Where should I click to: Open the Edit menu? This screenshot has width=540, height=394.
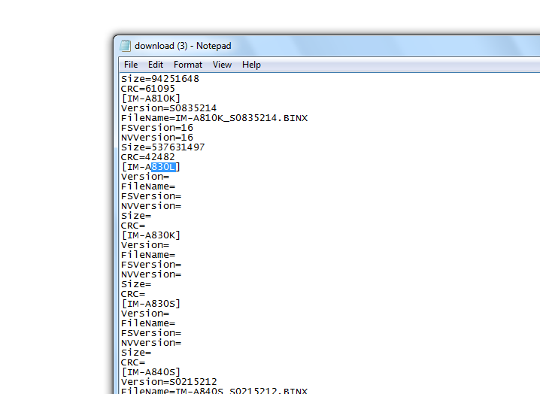[156, 65]
